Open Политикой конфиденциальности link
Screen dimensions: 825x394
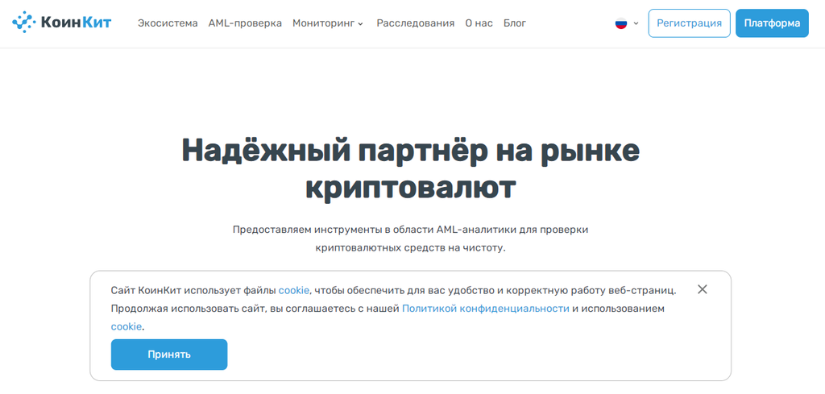coord(486,309)
